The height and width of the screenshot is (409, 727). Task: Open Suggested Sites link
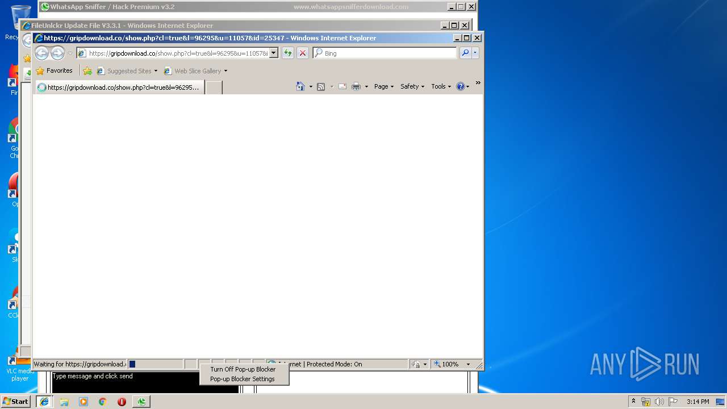click(x=127, y=71)
